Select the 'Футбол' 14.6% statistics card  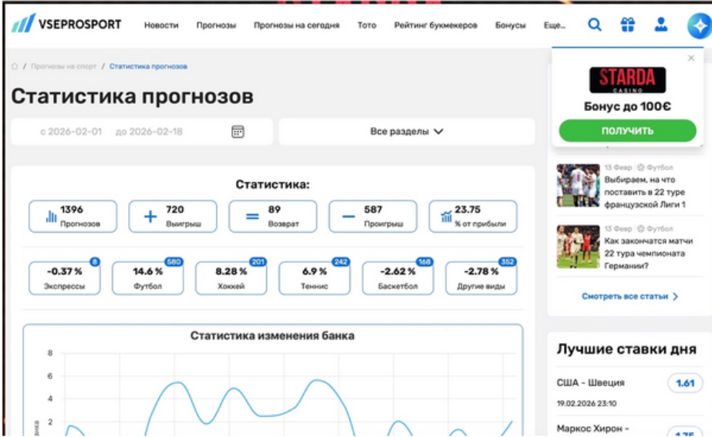148,278
